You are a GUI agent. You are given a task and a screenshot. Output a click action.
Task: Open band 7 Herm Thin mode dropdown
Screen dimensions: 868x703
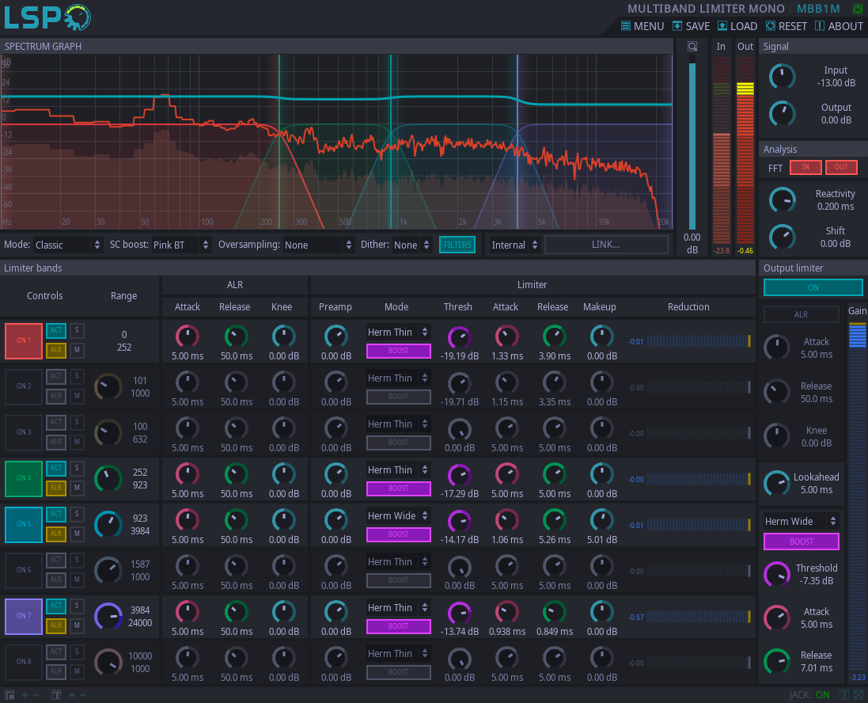pos(398,608)
